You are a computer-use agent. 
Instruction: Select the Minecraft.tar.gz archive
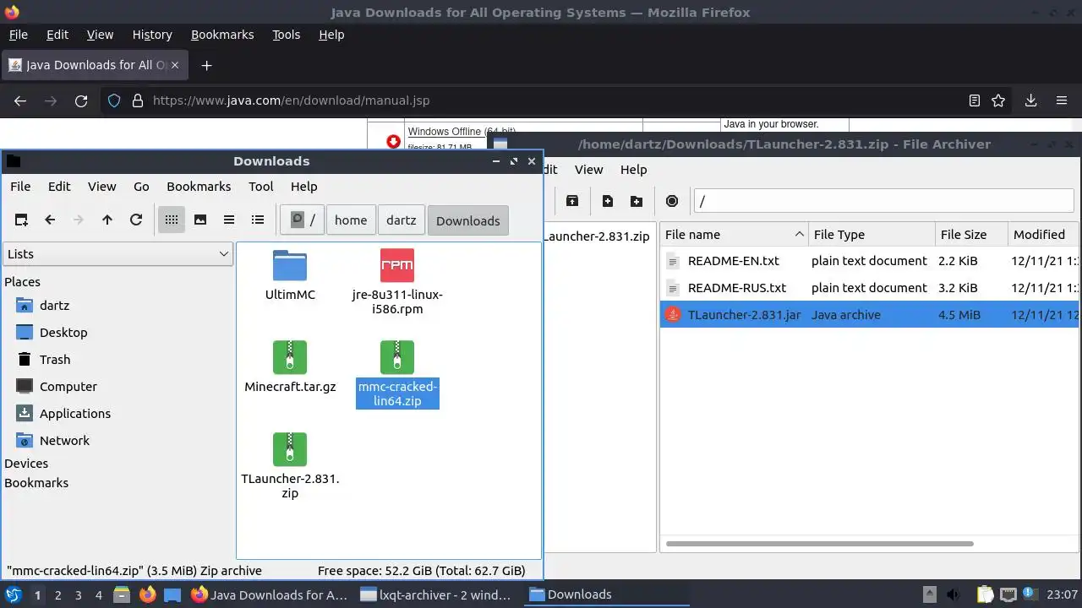[290, 367]
